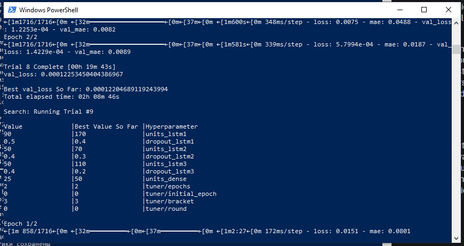Maximize the Windows PowerShell window
Image resolution: width=464 pixels, height=246 pixels.
coord(424,10)
